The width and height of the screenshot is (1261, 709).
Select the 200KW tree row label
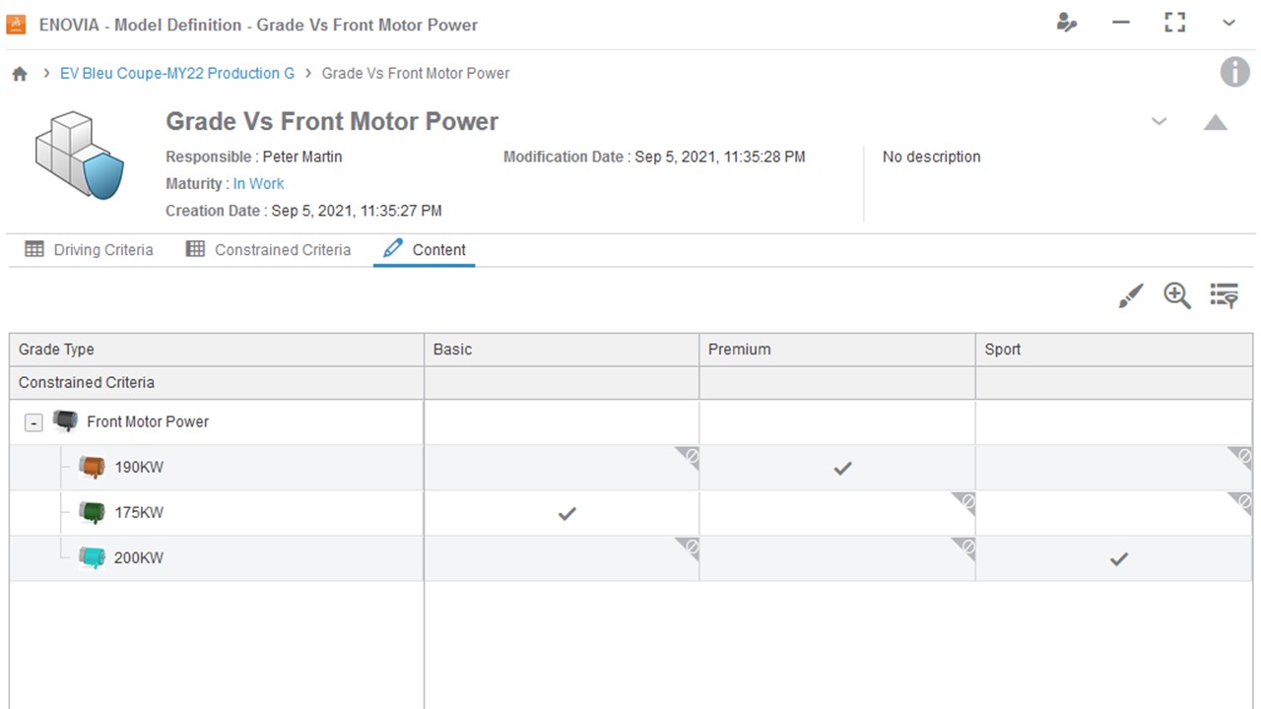pyautogui.click(x=139, y=557)
